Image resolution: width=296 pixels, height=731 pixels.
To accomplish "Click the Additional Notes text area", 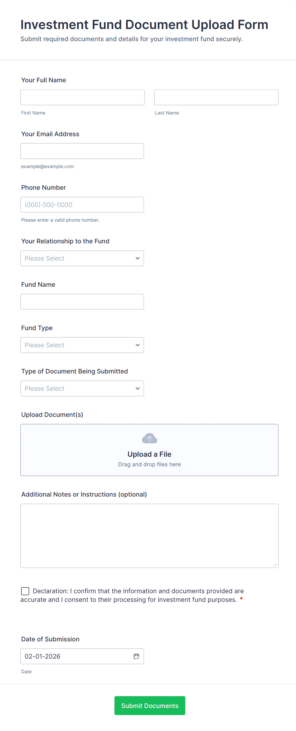I will pyautogui.click(x=149, y=535).
